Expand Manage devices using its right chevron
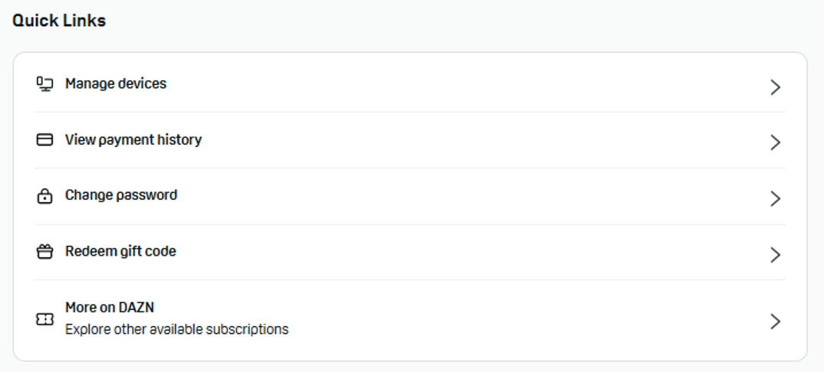Screen dimensions: 824x372 pos(775,87)
